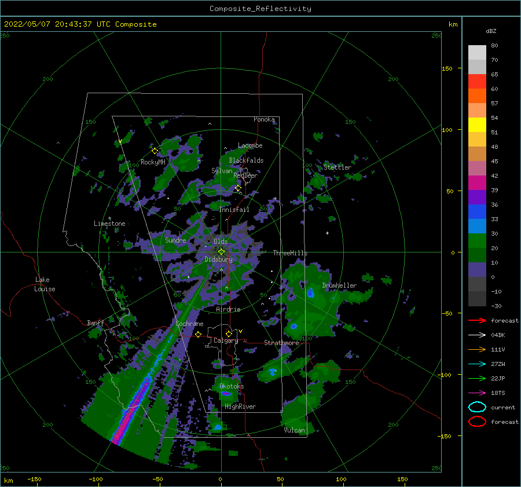Click the cyan 27ZW arrow icon
Image resolution: width=521 pixels, height=487 pixels.
[x=477, y=364]
